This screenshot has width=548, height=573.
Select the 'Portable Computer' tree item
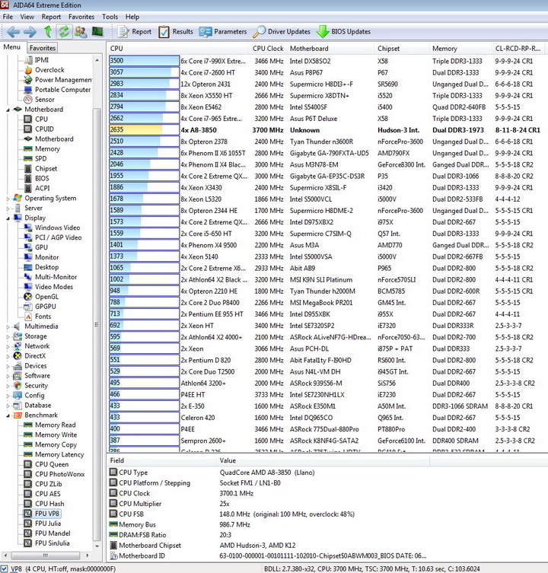[63, 90]
